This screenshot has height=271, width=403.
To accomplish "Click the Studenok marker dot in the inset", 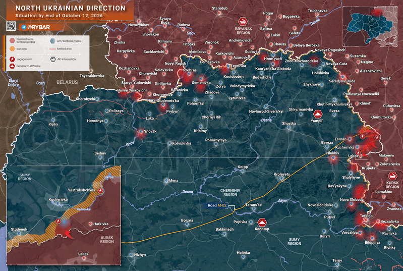I will (19, 234).
